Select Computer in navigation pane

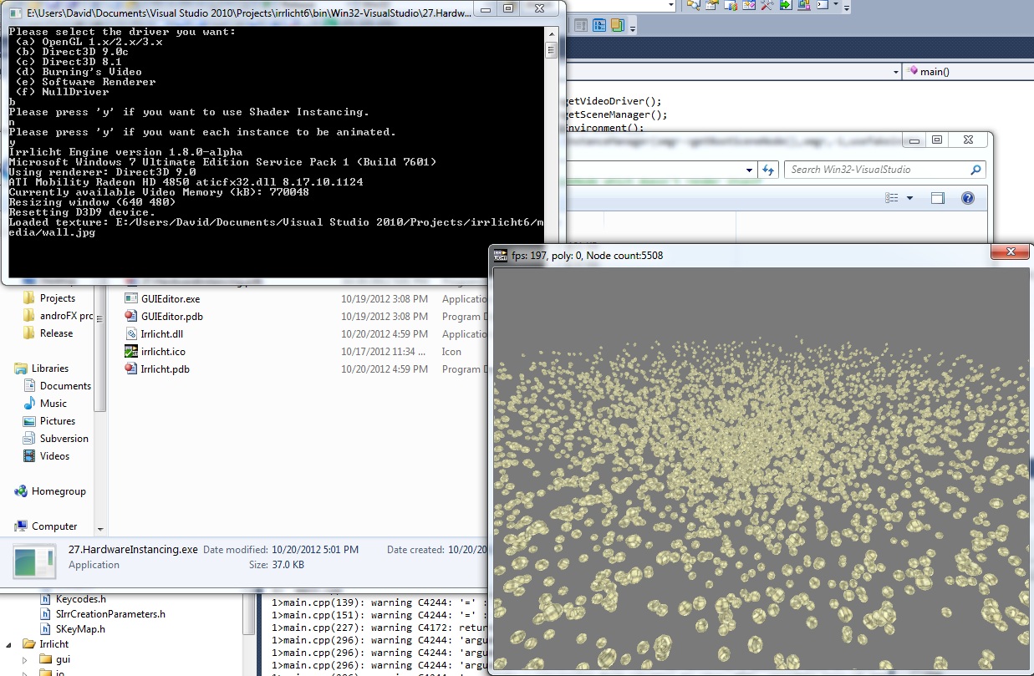click(53, 526)
